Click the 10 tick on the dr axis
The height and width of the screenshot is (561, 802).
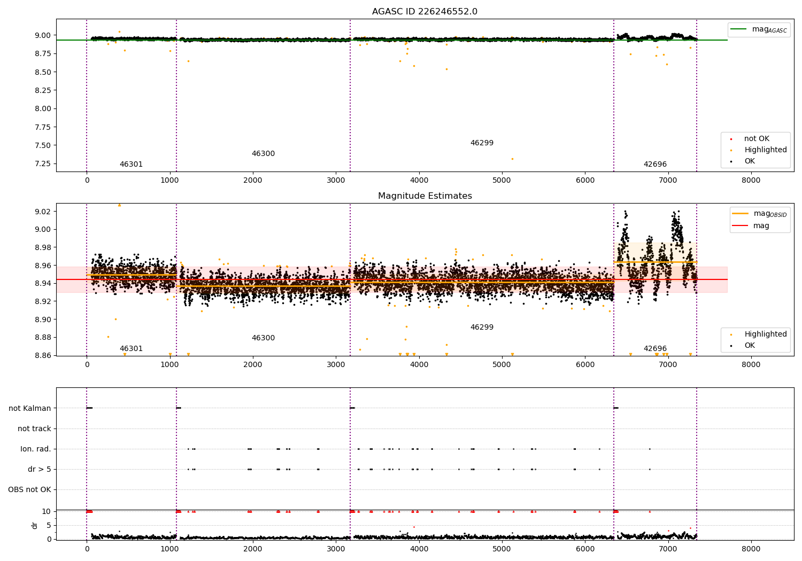coord(47,512)
